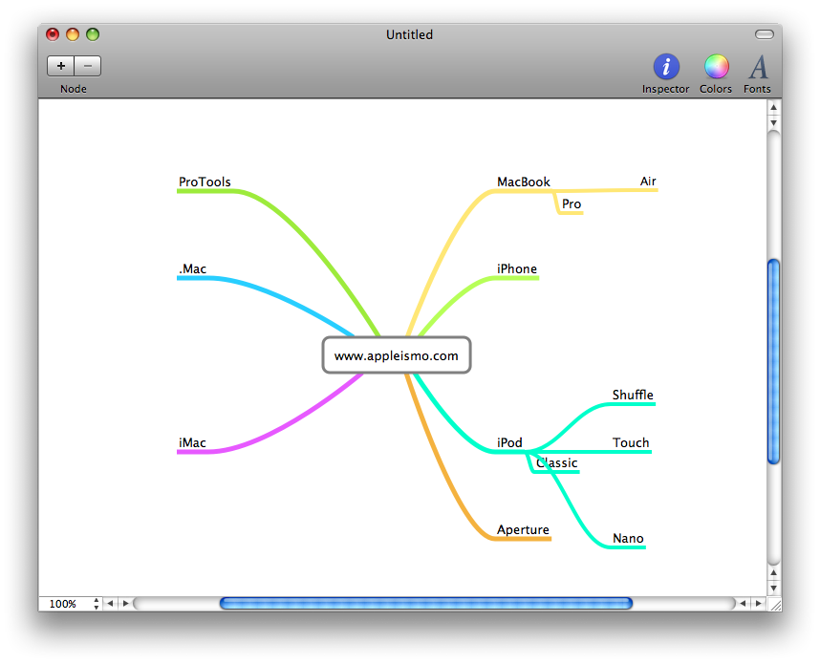Select the MacBook node

click(524, 182)
